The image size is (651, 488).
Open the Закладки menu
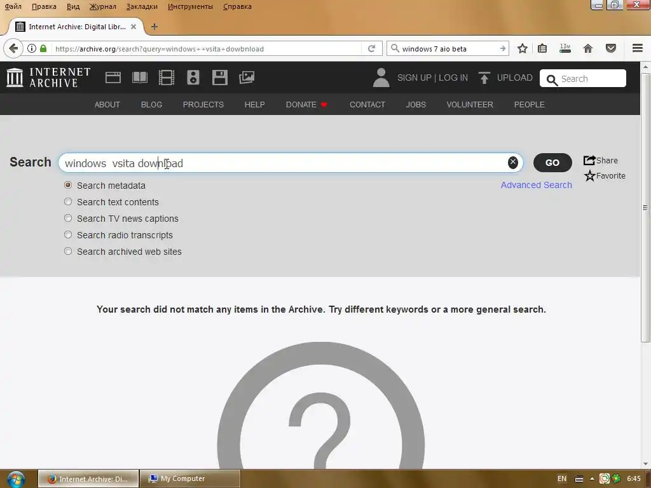[142, 6]
